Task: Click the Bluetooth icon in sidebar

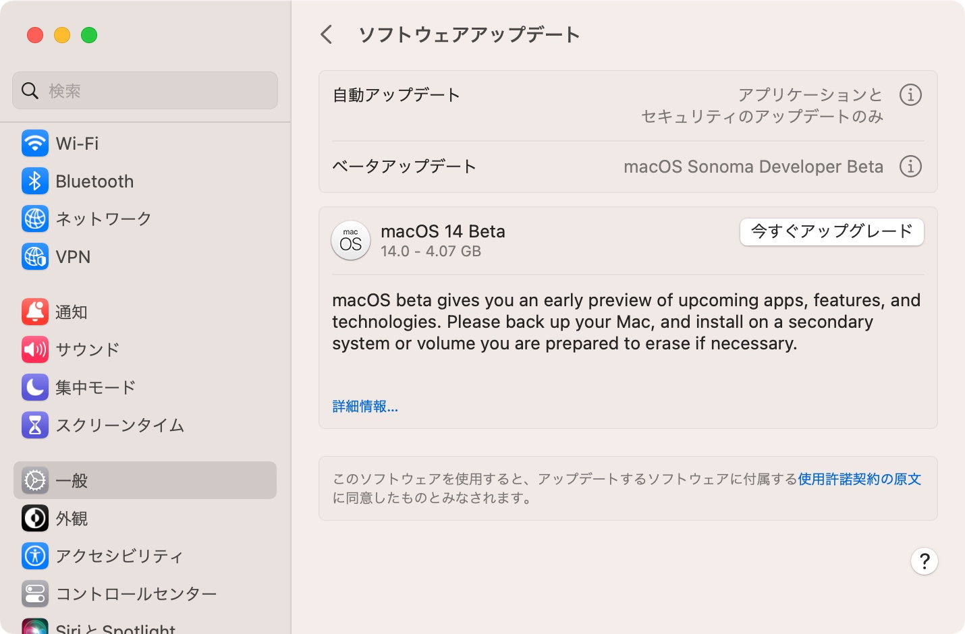Action: pos(35,181)
